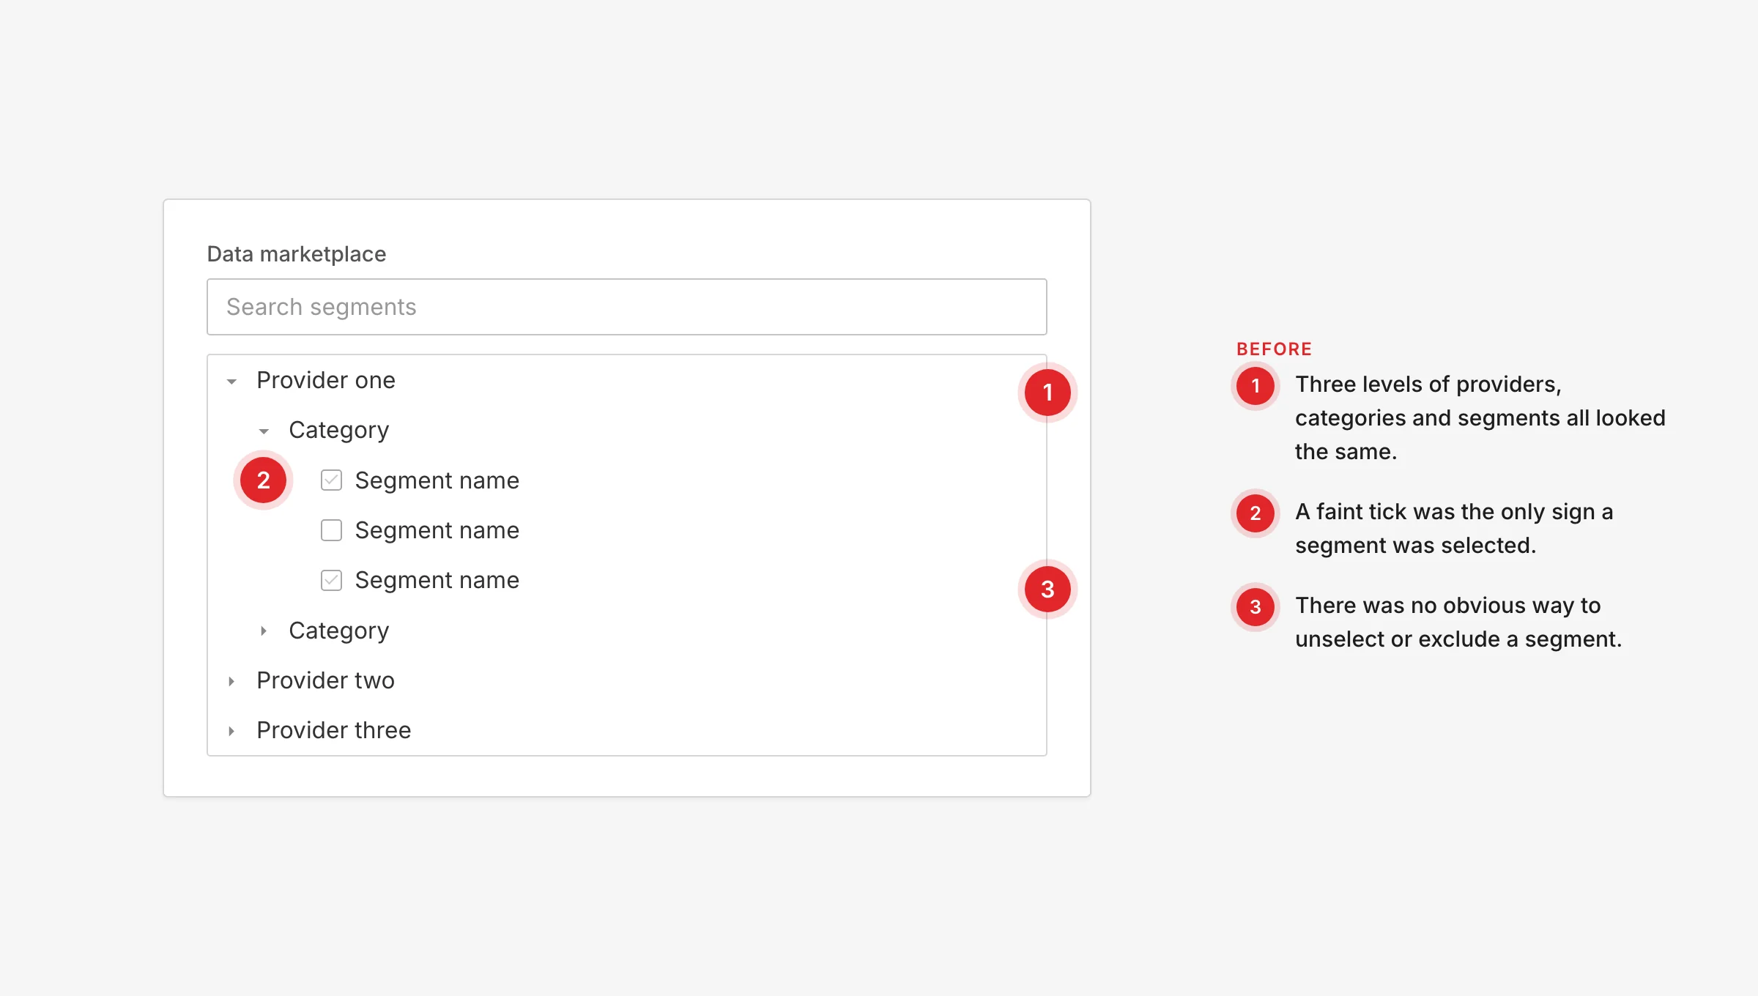Select the Provider one row label

point(326,380)
